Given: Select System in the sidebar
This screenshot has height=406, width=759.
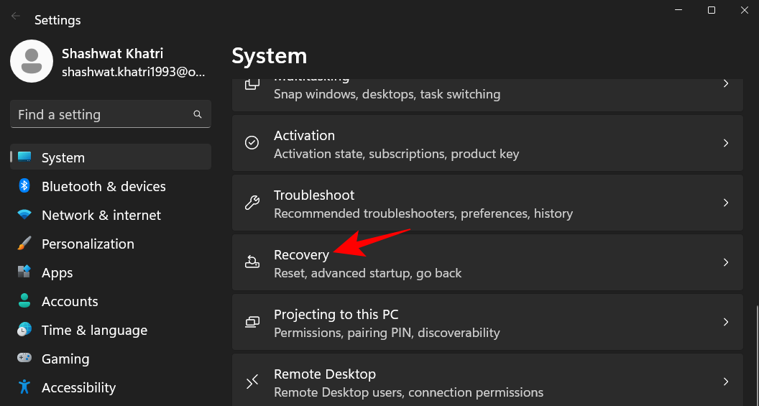Looking at the screenshot, I should (x=111, y=157).
